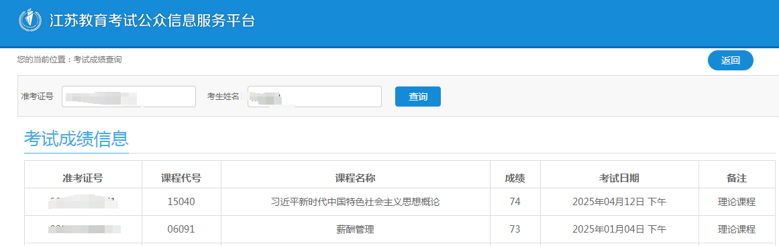The height and width of the screenshot is (246, 779).
Task: Click the date 2025年04月12日 下午
Action: point(619,202)
